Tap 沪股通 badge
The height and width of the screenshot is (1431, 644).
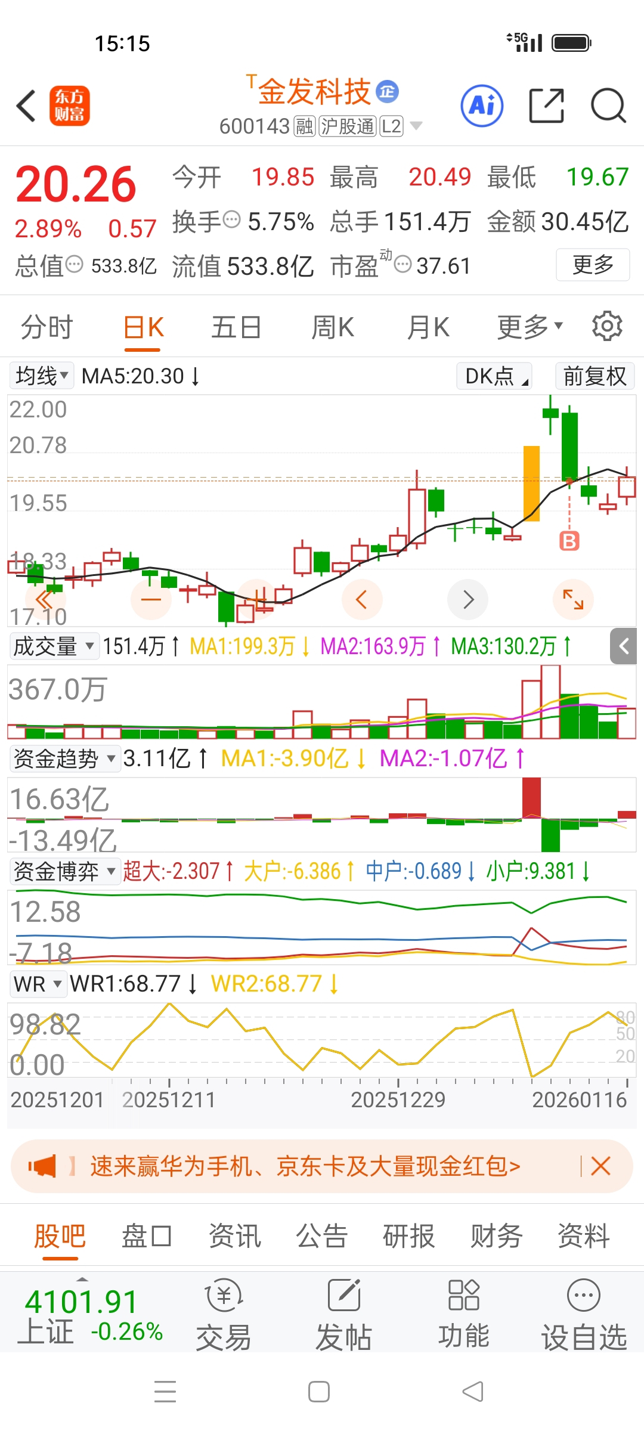(x=348, y=126)
